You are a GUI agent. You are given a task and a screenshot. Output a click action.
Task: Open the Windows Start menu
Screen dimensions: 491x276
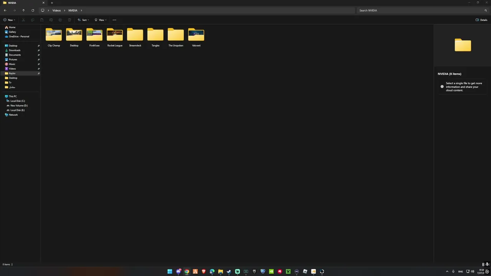point(170,271)
